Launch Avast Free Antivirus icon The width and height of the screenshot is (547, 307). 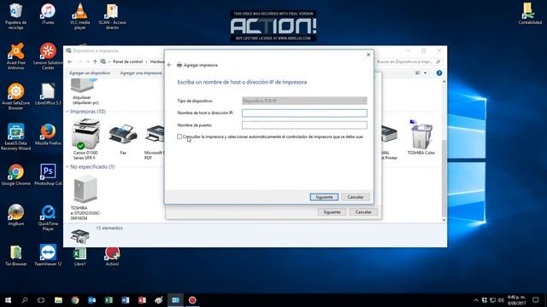click(x=15, y=56)
